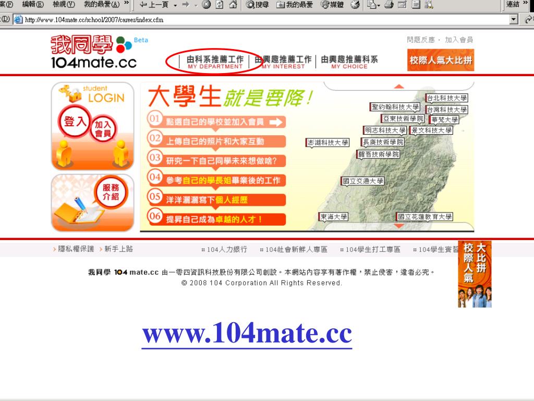The image size is (534, 401).
Task: Click step 06 提昇自己成為卓越的人才
Action: [x=216, y=218]
